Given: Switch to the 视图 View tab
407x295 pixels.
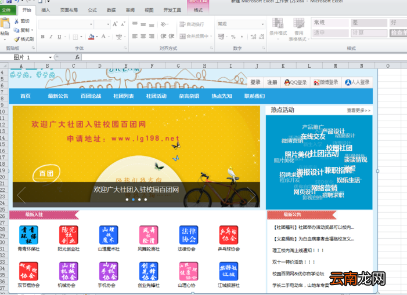Looking at the screenshot, I should (x=149, y=10).
